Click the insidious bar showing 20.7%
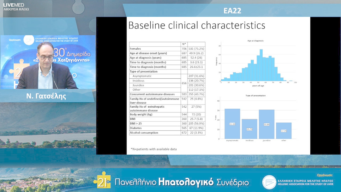The height and width of the screenshot is (192, 341). 249,129
